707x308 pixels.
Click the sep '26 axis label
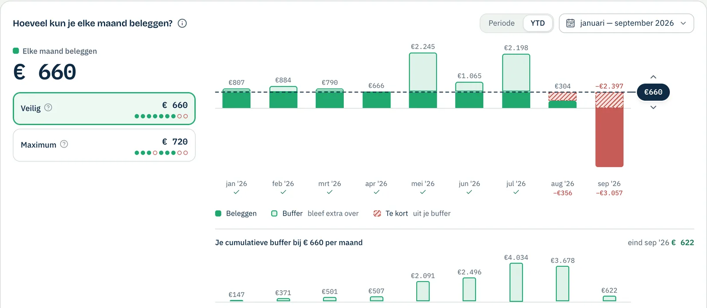point(609,183)
